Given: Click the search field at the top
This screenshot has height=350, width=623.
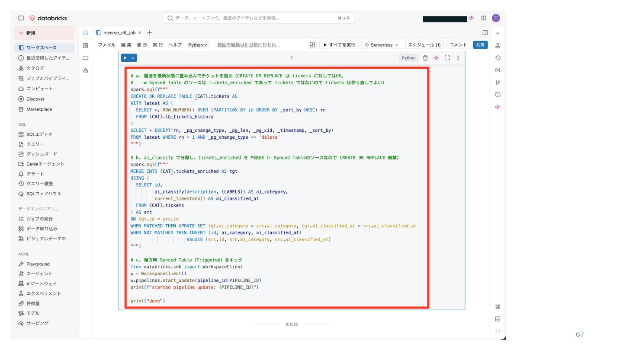Looking at the screenshot, I should tap(258, 18).
